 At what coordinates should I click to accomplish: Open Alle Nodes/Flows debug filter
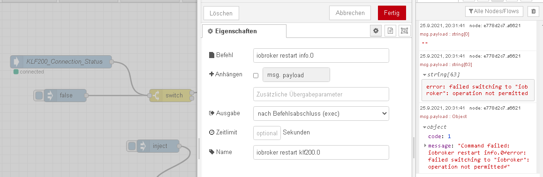click(x=494, y=11)
